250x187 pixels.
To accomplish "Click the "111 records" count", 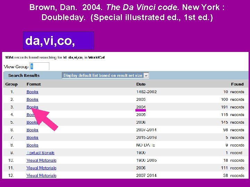I will 233,168.
